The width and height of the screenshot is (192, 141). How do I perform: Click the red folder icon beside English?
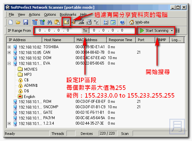(x=20, y=96)
